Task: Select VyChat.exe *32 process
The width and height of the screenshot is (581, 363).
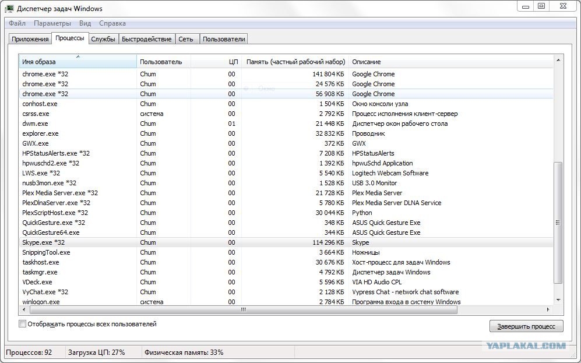Action: coord(286,292)
